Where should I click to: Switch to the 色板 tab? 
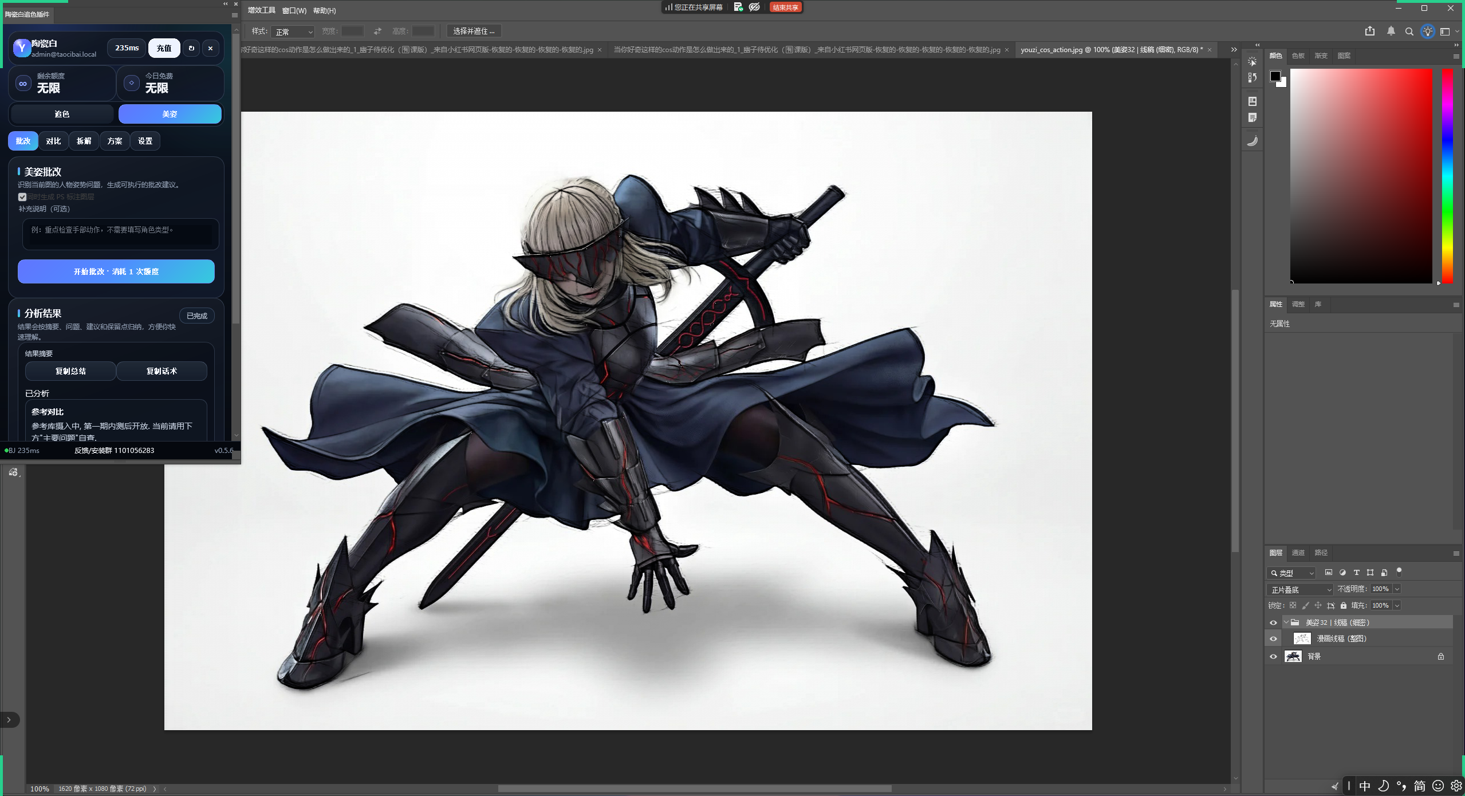(x=1298, y=56)
